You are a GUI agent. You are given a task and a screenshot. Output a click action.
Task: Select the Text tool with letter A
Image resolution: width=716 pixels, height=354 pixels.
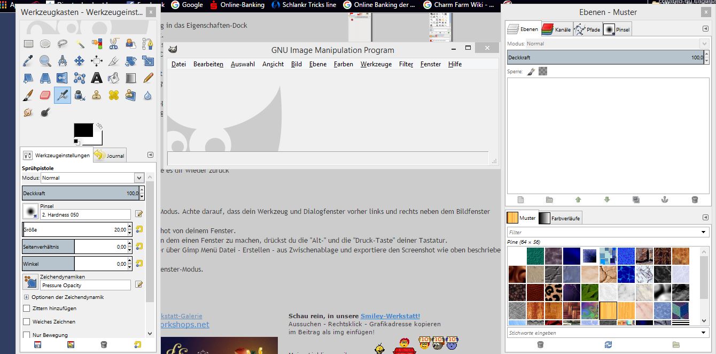(97, 78)
